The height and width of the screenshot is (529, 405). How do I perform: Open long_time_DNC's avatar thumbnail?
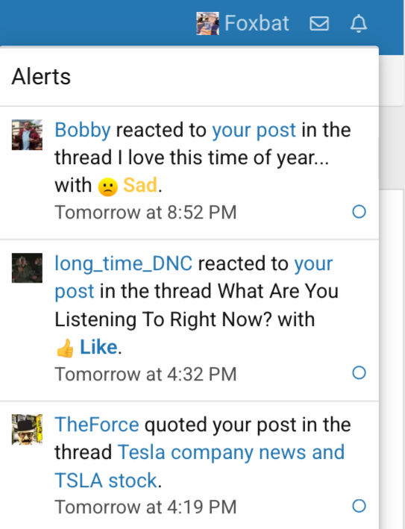27,268
